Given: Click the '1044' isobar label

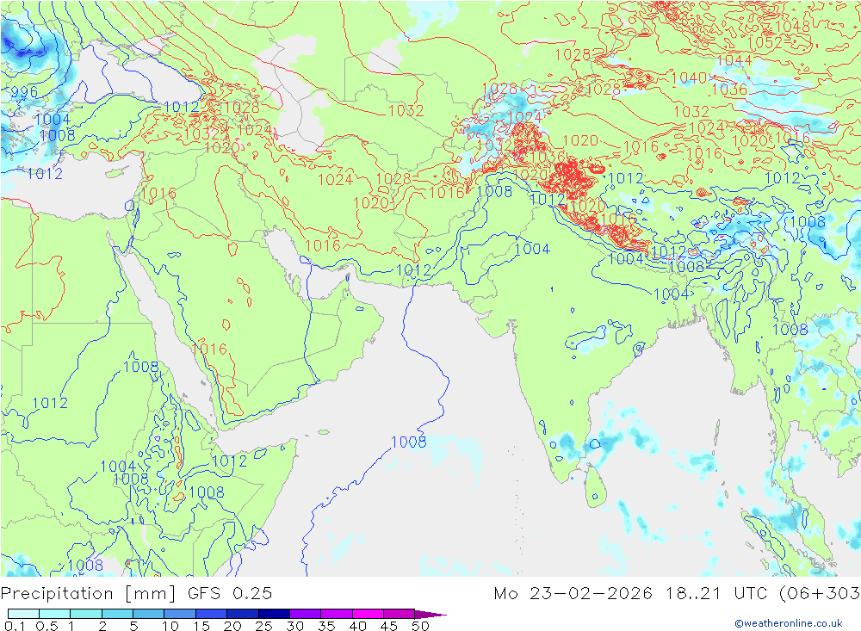Looking at the screenshot, I should point(734,60).
